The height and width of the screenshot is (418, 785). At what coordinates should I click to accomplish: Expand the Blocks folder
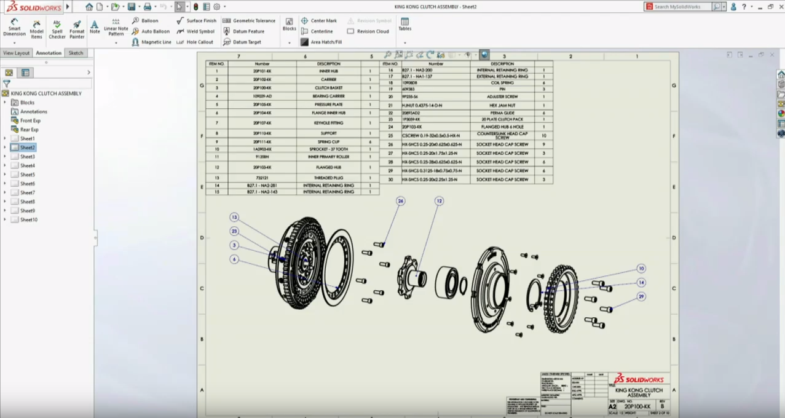(x=5, y=103)
